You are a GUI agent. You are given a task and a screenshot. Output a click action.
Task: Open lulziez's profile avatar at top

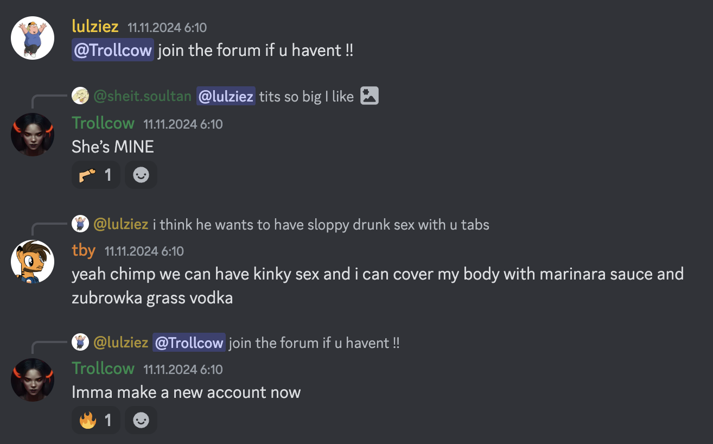tap(33, 38)
